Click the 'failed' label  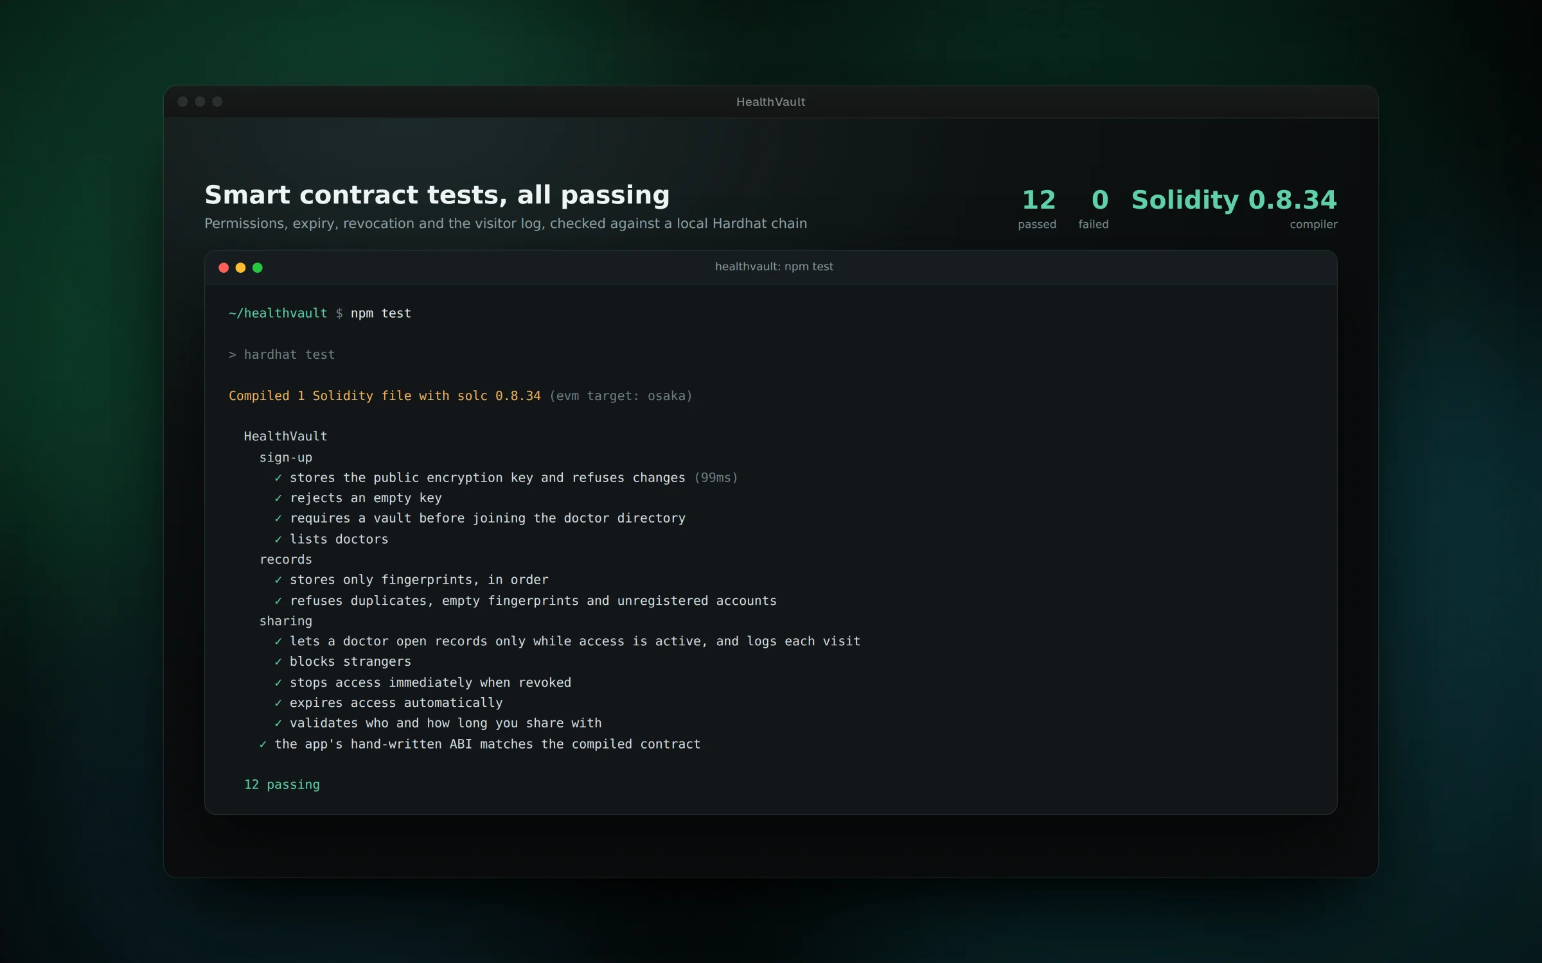[x=1093, y=224]
